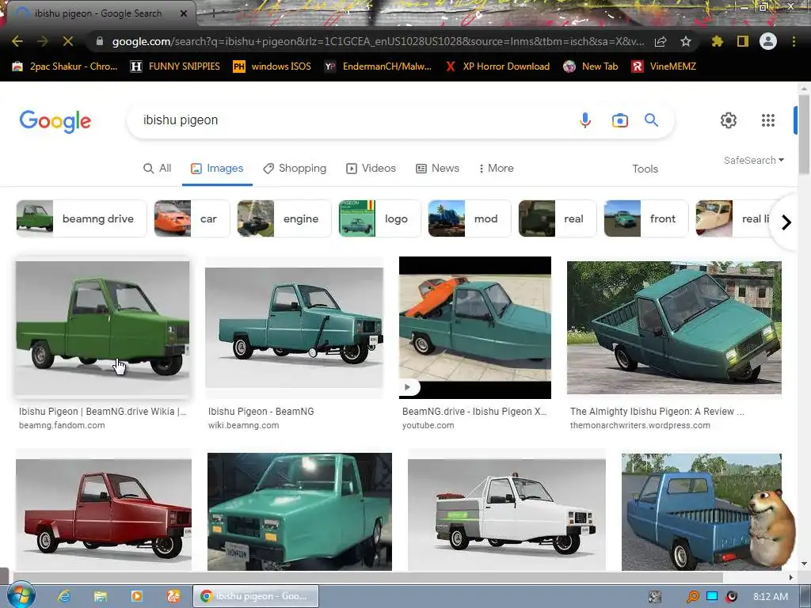Open the Chrome profile avatar
This screenshot has width=811, height=608.
[768, 41]
